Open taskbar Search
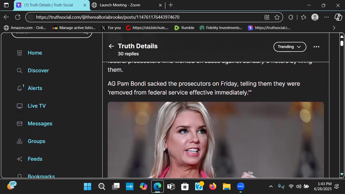Viewport: 345px width, 194px height. (102, 186)
